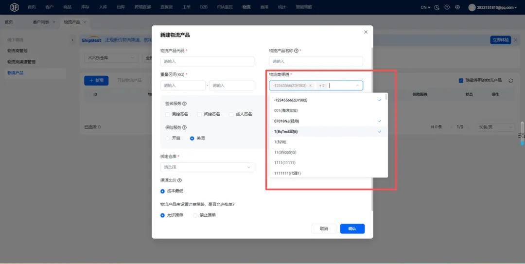Check the 直接签名 checkbox

(167, 114)
